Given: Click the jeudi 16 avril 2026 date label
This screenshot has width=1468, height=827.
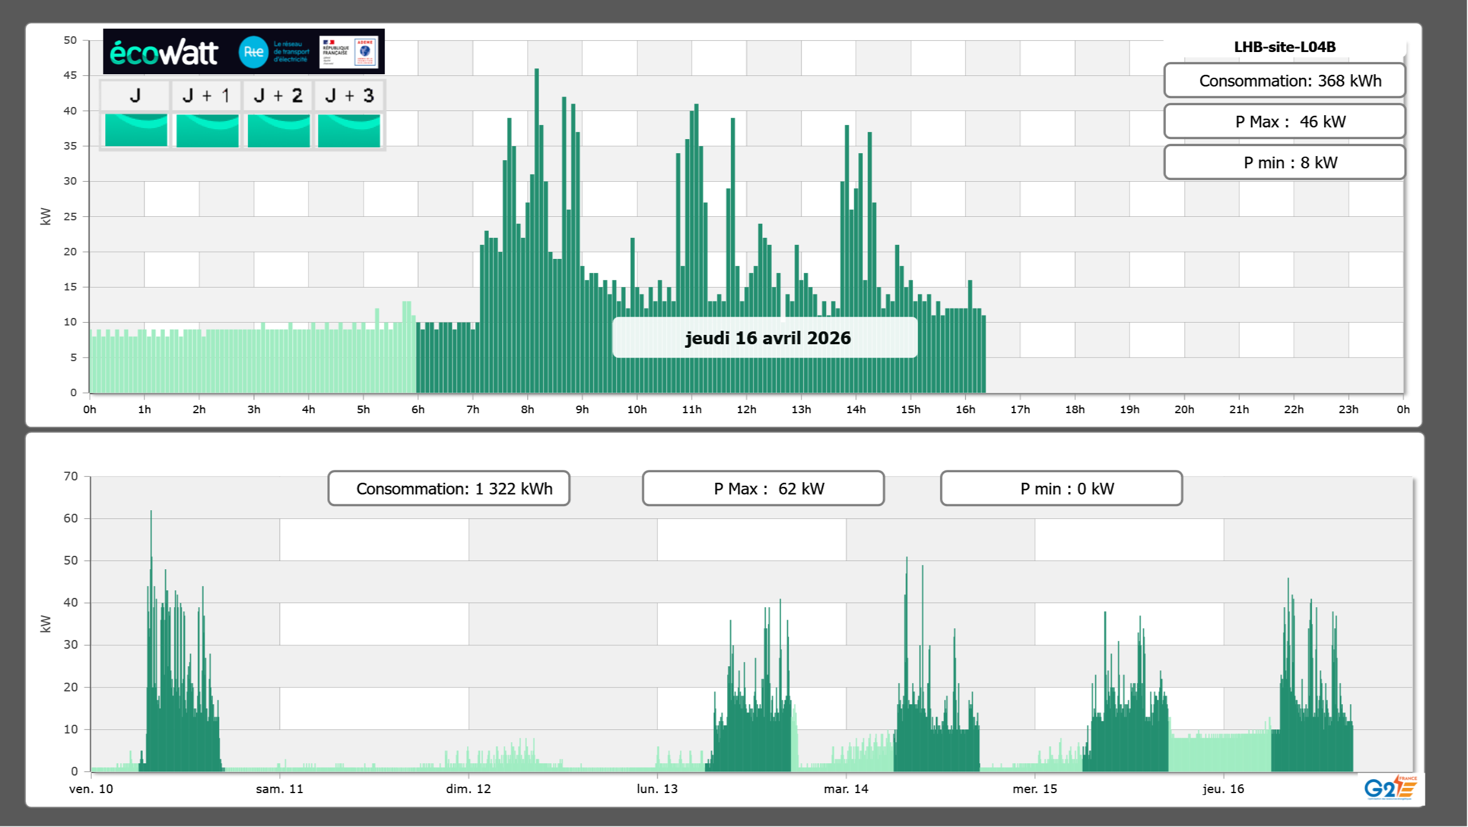Looking at the screenshot, I should pos(767,338).
